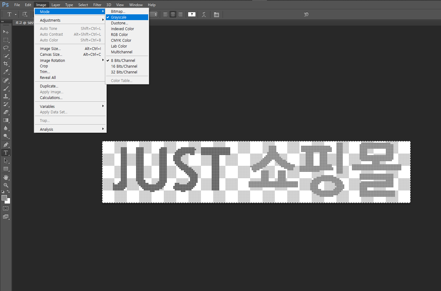Right align text

tap(180, 14)
